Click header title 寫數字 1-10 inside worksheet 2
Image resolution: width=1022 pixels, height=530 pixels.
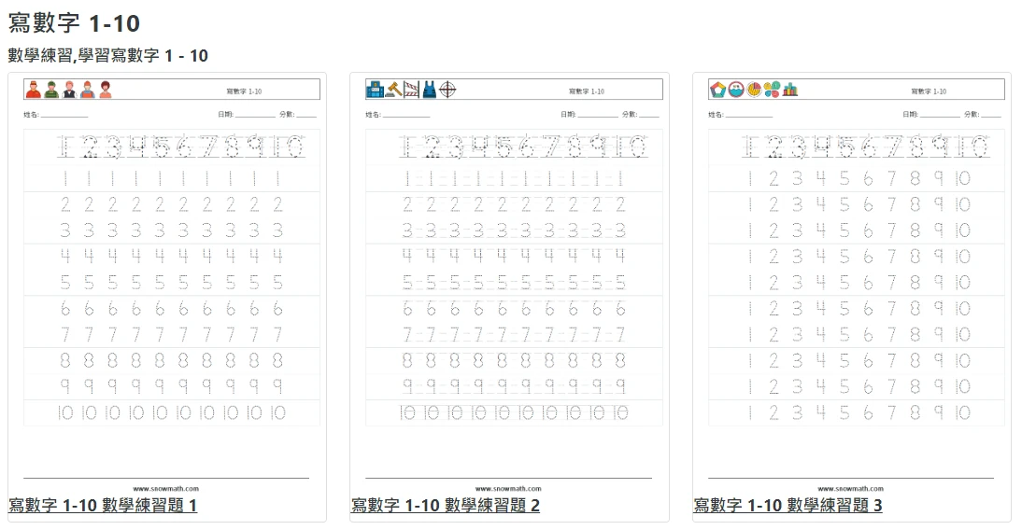pyautogui.click(x=587, y=91)
